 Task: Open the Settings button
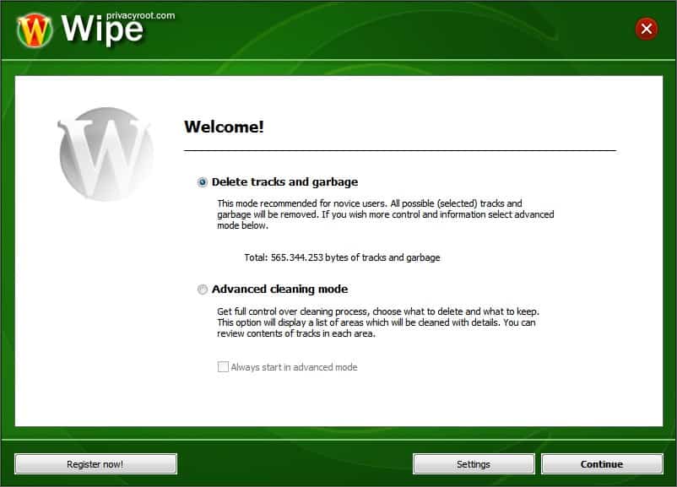pos(474,464)
